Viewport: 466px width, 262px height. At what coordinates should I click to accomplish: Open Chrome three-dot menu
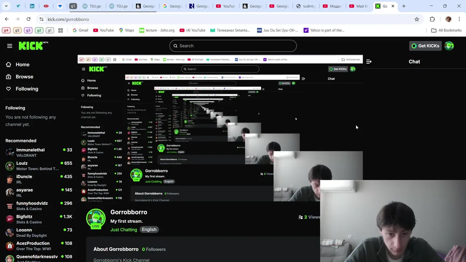coord(459,19)
